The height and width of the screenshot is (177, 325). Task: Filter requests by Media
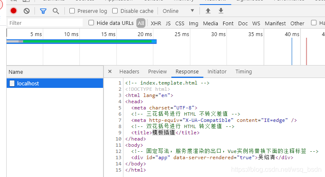click(x=210, y=23)
